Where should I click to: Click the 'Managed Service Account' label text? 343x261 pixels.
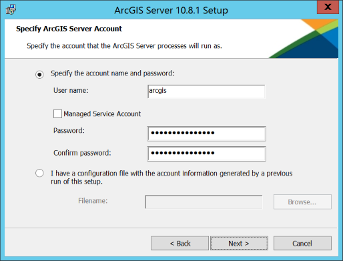102,113
